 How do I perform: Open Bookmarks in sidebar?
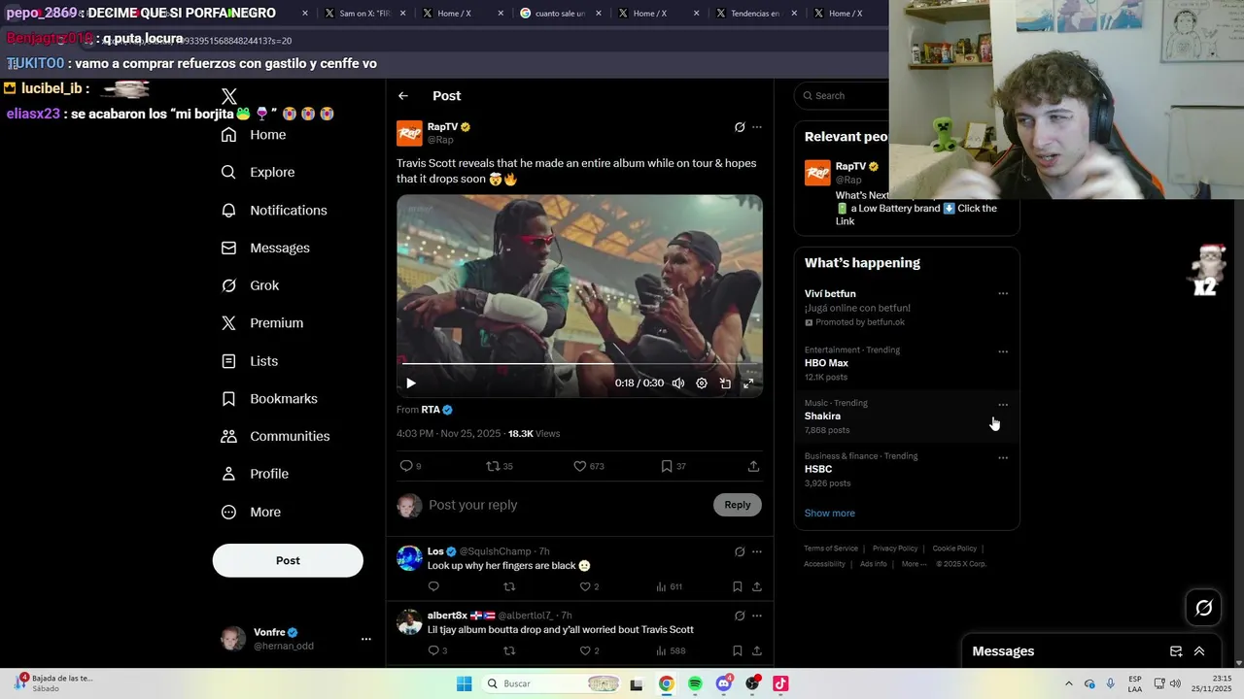(269, 399)
